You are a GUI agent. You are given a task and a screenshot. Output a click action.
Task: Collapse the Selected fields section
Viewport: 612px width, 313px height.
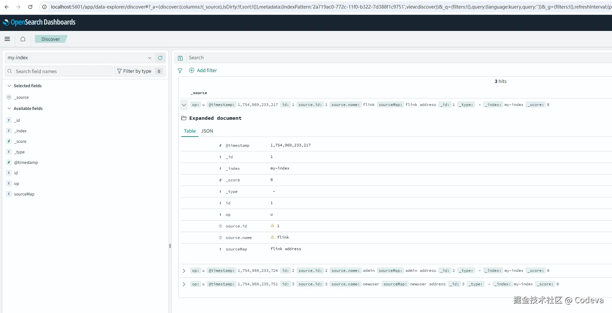[x=9, y=86]
